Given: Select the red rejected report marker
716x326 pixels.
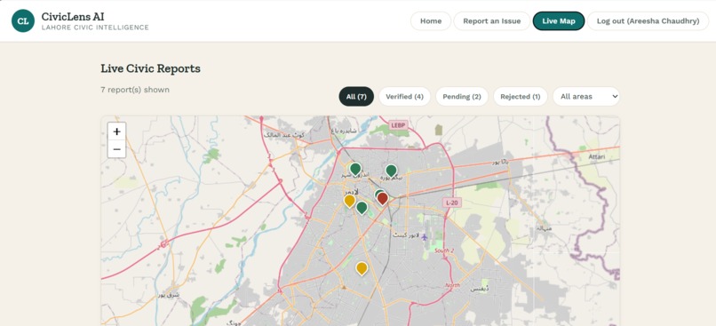Looking at the screenshot, I should click(383, 199).
